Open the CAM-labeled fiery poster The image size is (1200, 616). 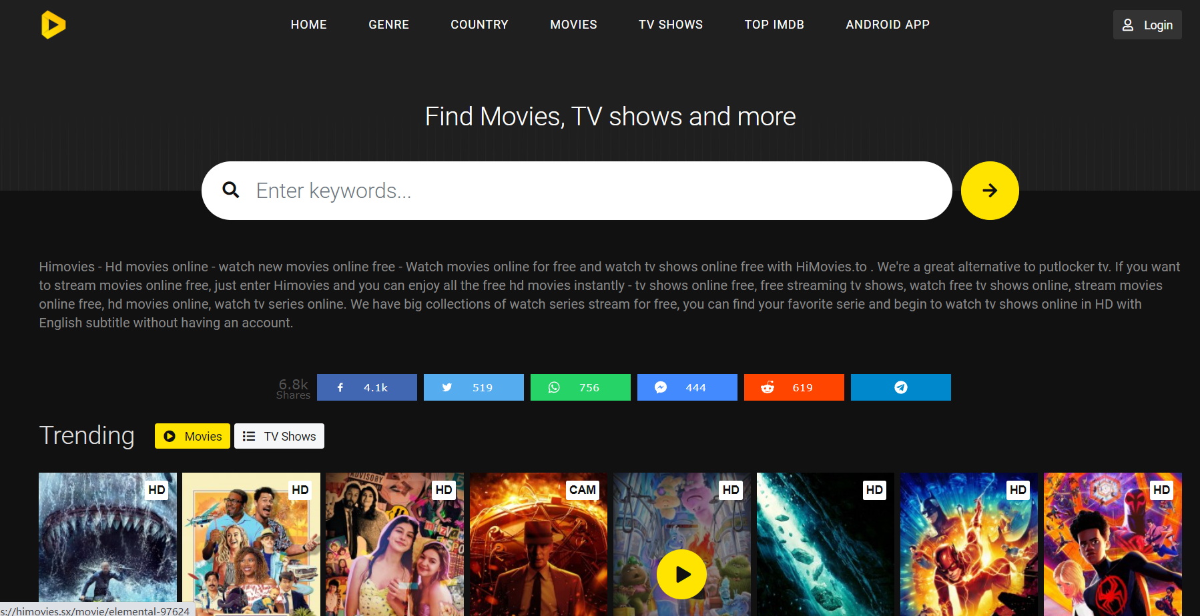point(539,544)
